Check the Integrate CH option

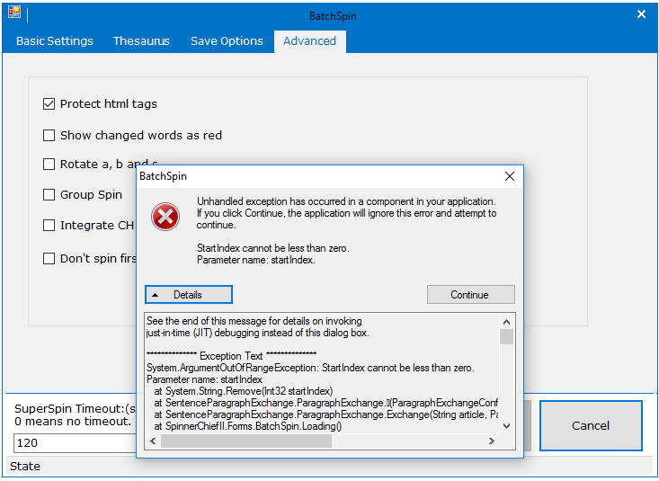[49, 226]
